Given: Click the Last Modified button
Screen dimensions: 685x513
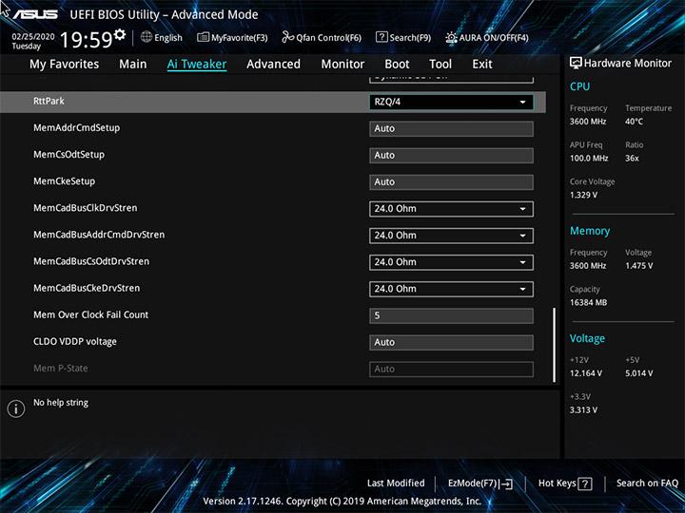Looking at the screenshot, I should pyautogui.click(x=396, y=484).
